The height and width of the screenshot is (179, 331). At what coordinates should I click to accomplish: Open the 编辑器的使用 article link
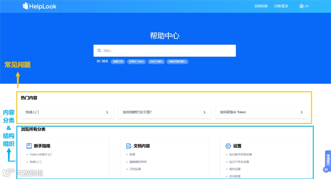pyautogui.click(x=138, y=162)
